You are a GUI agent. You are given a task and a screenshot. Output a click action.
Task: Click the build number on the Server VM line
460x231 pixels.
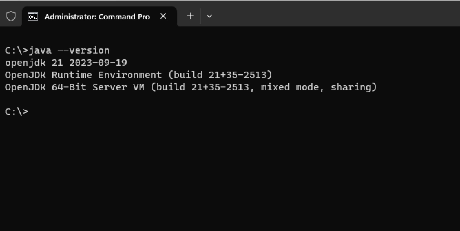[x=220, y=87]
